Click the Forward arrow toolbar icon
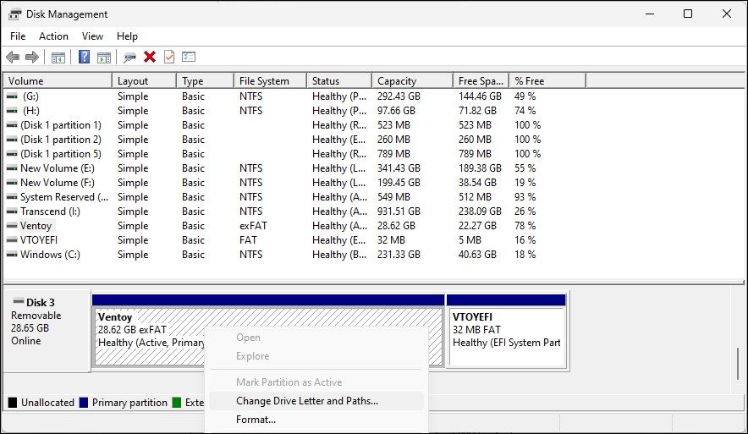748x434 pixels. [x=32, y=57]
